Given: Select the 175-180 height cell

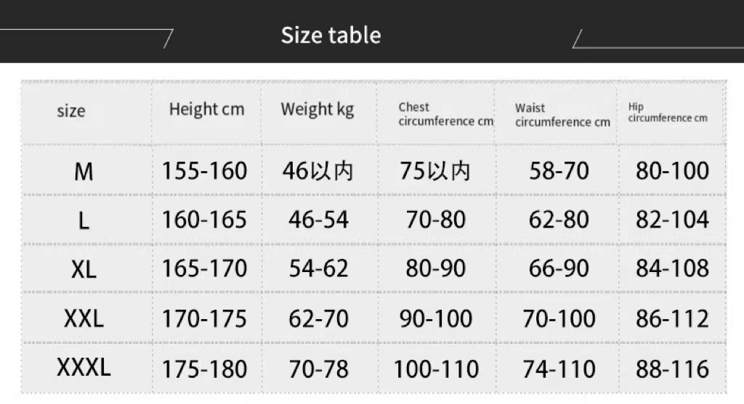Looking at the screenshot, I should (x=204, y=368).
